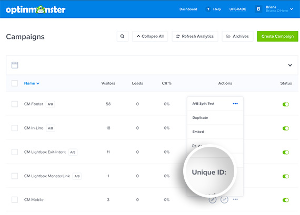Check the CM Mobile row checkbox
This screenshot has height=215, width=300.
(15, 200)
